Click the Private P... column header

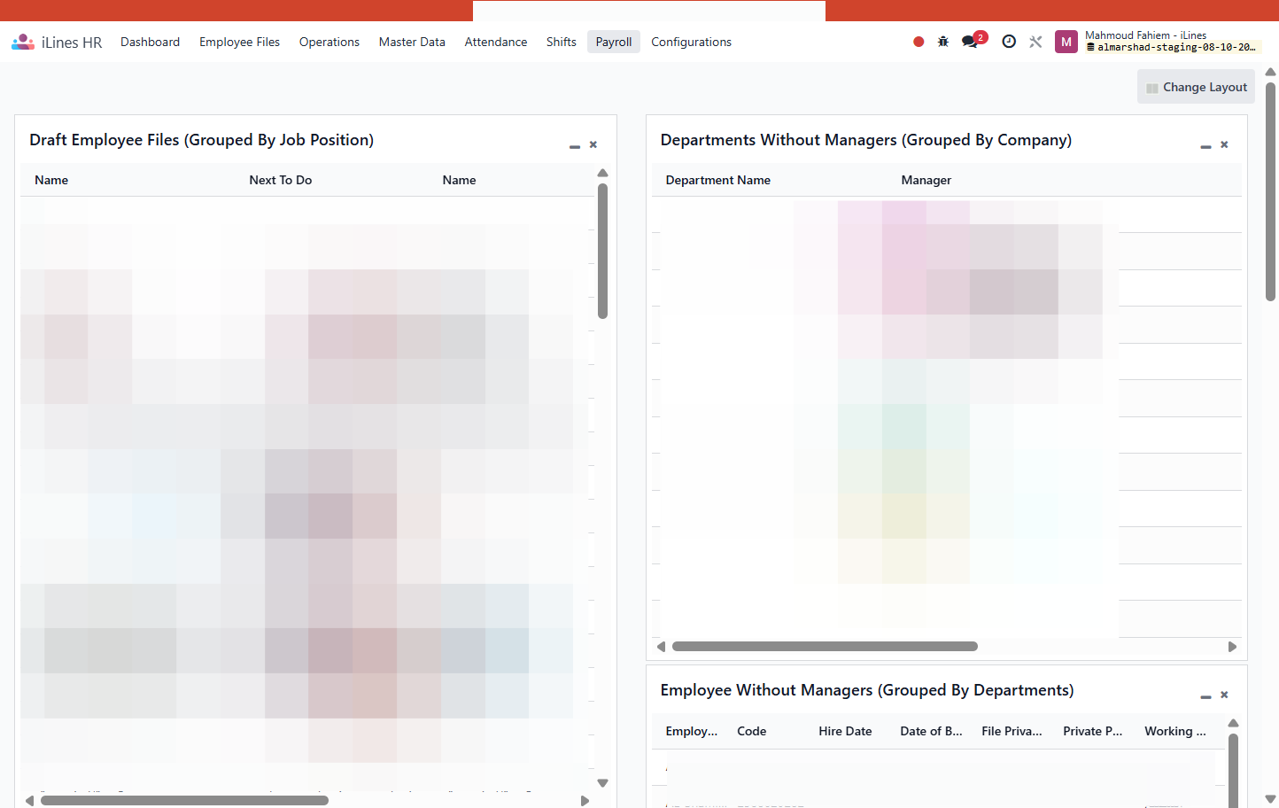(x=1093, y=731)
